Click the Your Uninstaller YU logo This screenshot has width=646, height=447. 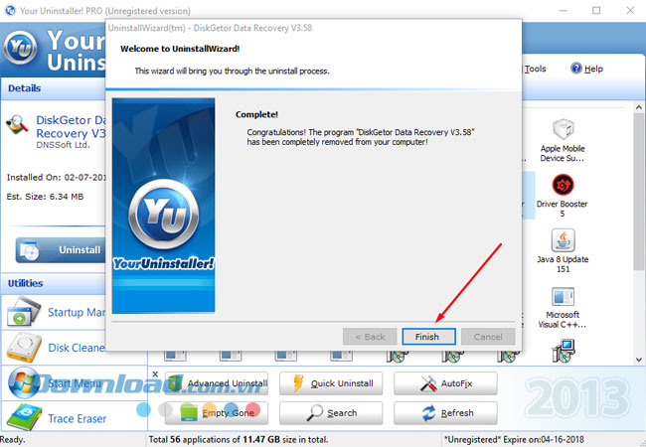(x=20, y=47)
